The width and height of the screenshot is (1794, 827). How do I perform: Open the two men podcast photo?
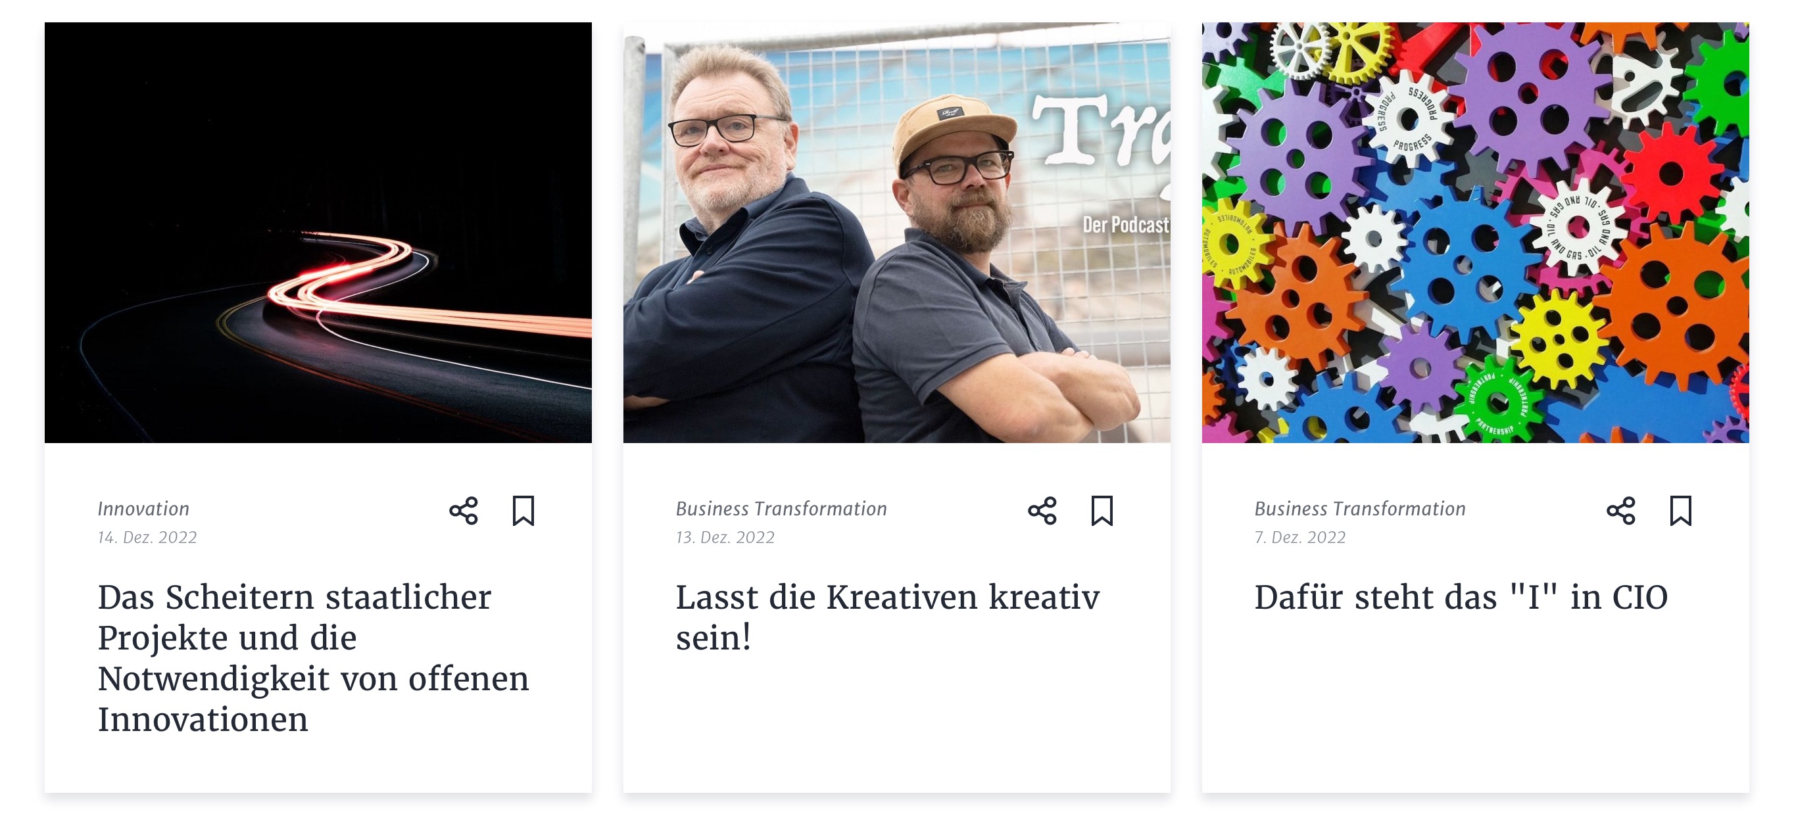pyautogui.click(x=896, y=233)
